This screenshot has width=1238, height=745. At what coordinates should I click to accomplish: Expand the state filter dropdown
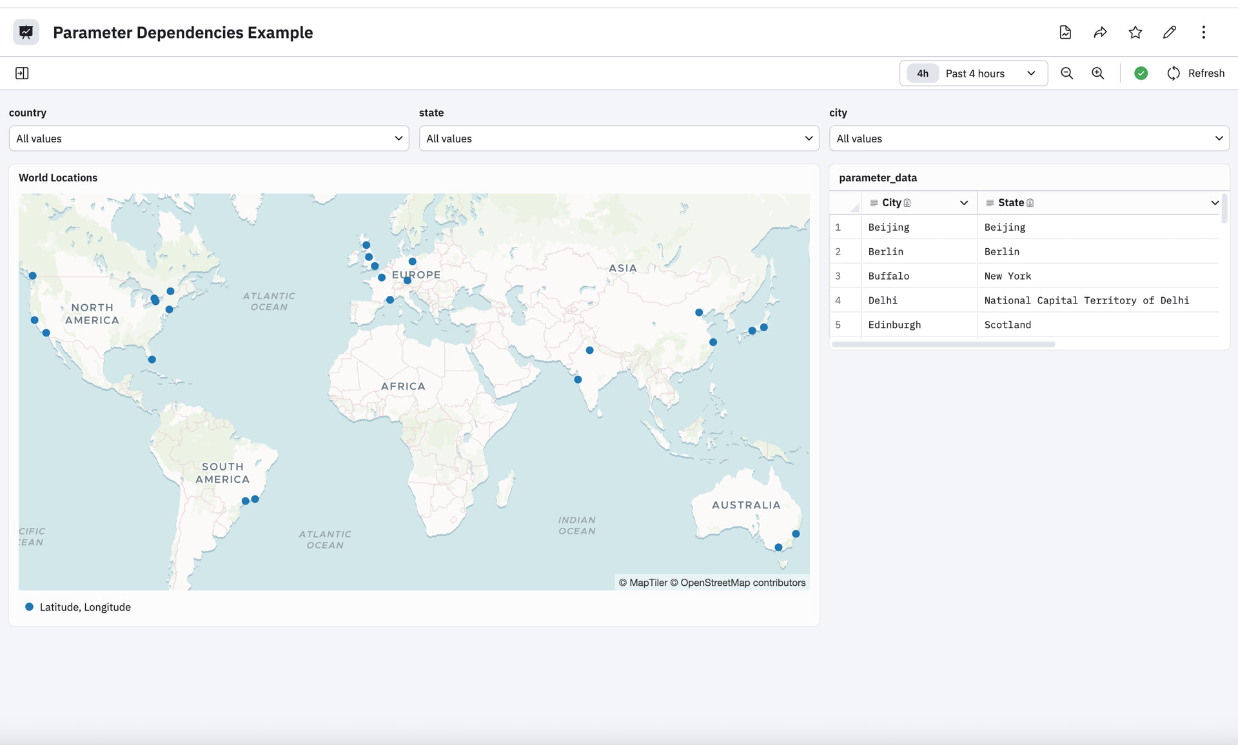[618, 139]
